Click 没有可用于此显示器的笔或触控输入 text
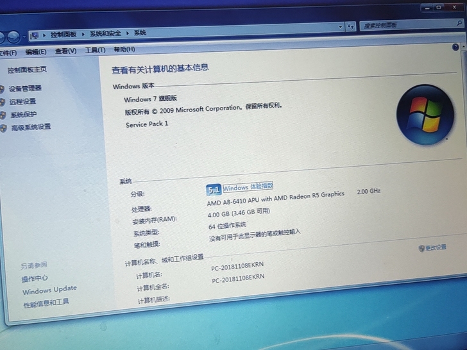 pos(255,235)
